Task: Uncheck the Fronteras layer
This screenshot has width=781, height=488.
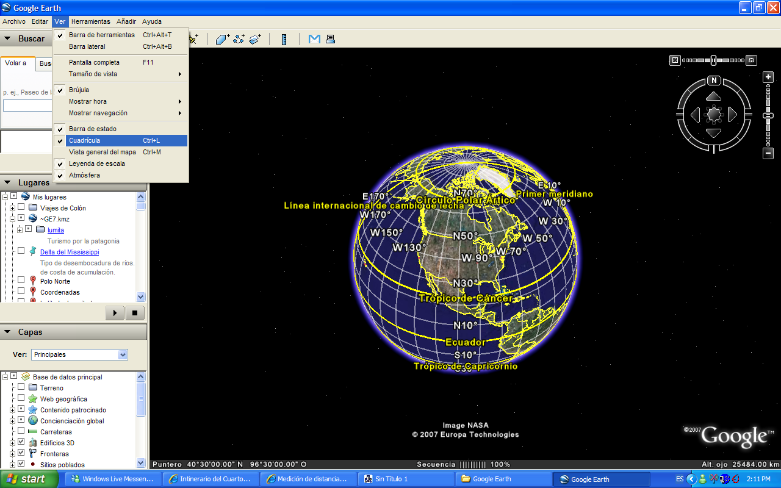Action: tap(21, 453)
